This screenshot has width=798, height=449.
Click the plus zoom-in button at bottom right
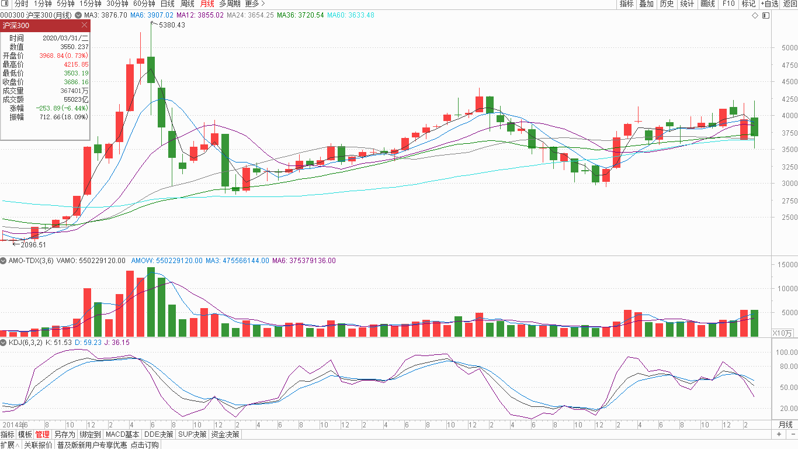[x=779, y=434]
